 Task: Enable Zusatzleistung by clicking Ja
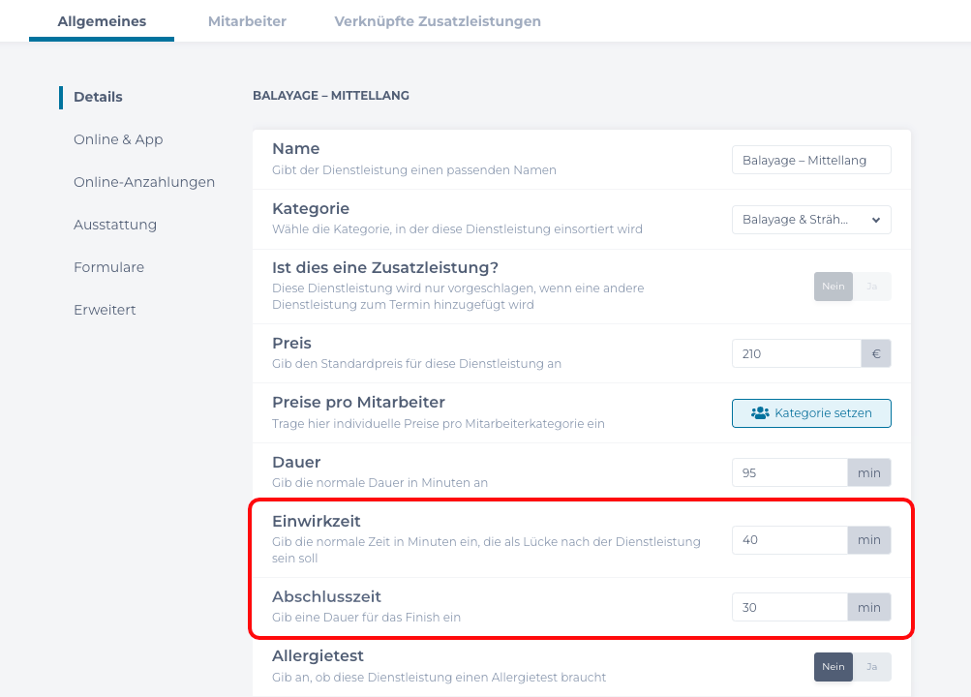pyautogui.click(x=872, y=287)
